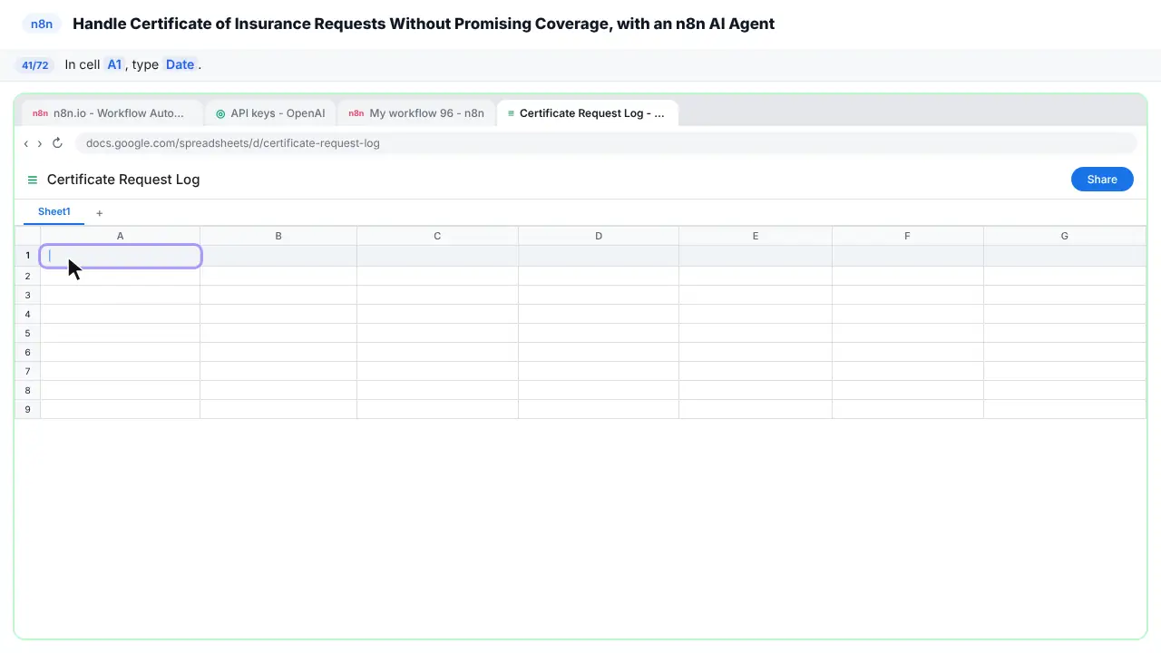
Task: Select row 3 header
Action: tap(28, 295)
